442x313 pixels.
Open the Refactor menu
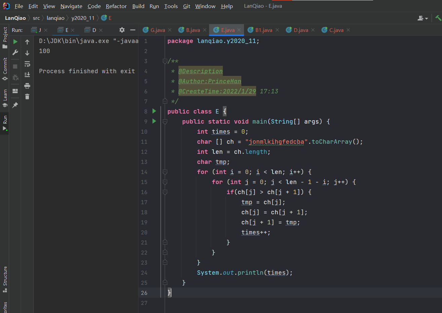point(116,6)
